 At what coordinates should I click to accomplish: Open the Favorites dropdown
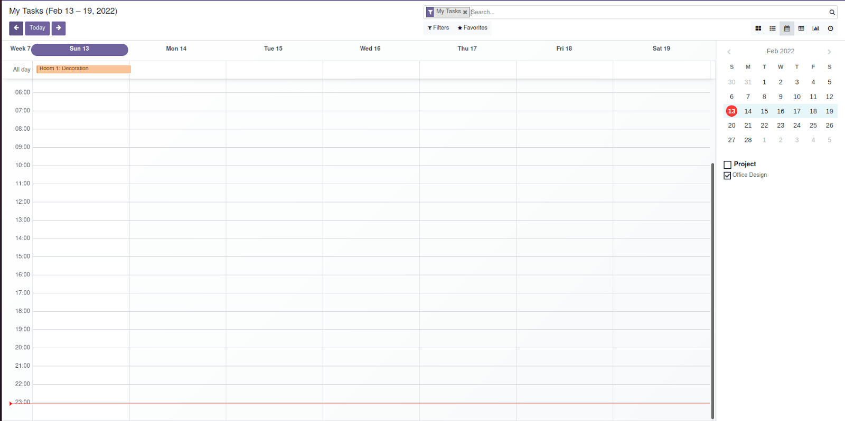(473, 28)
